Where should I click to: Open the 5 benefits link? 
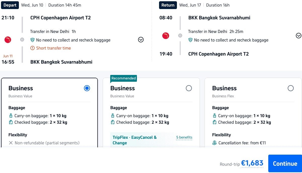(184, 137)
